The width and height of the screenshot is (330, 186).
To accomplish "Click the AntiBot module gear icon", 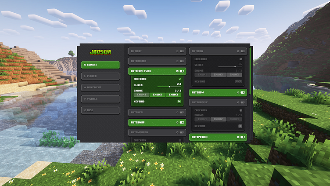I will [177, 51].
